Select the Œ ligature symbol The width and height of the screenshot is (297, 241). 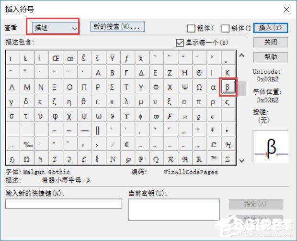(x=56, y=58)
